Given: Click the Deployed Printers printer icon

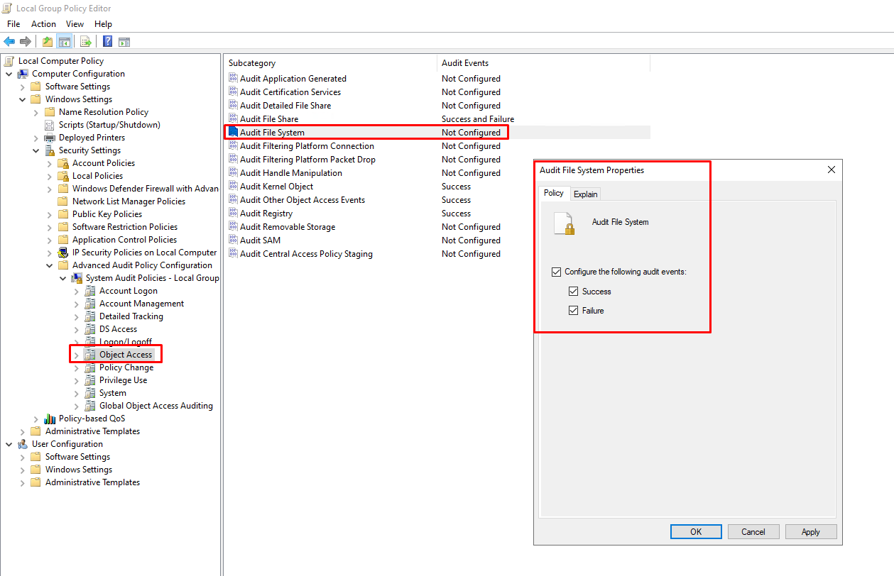Looking at the screenshot, I should (x=50, y=138).
